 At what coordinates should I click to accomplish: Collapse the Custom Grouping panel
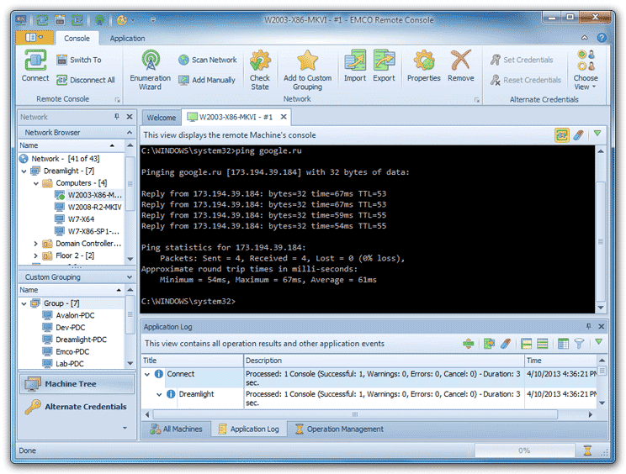point(129,277)
